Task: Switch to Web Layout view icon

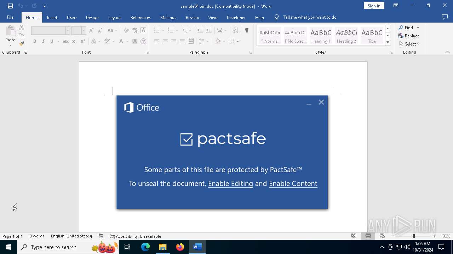Action: point(382,236)
